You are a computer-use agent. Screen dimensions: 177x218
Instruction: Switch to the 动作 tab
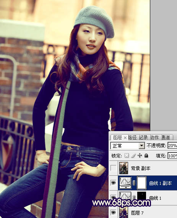click(x=154, y=138)
